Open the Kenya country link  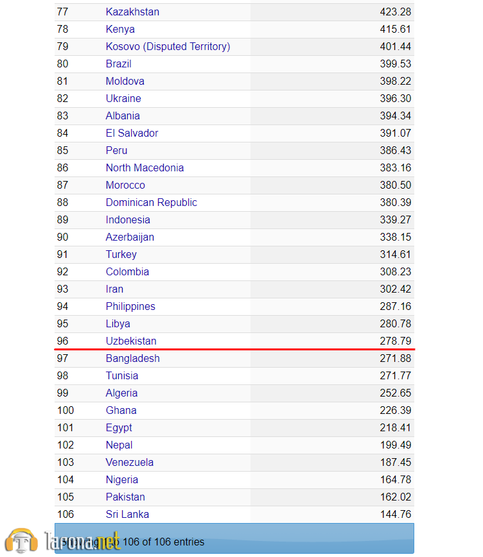click(x=120, y=29)
